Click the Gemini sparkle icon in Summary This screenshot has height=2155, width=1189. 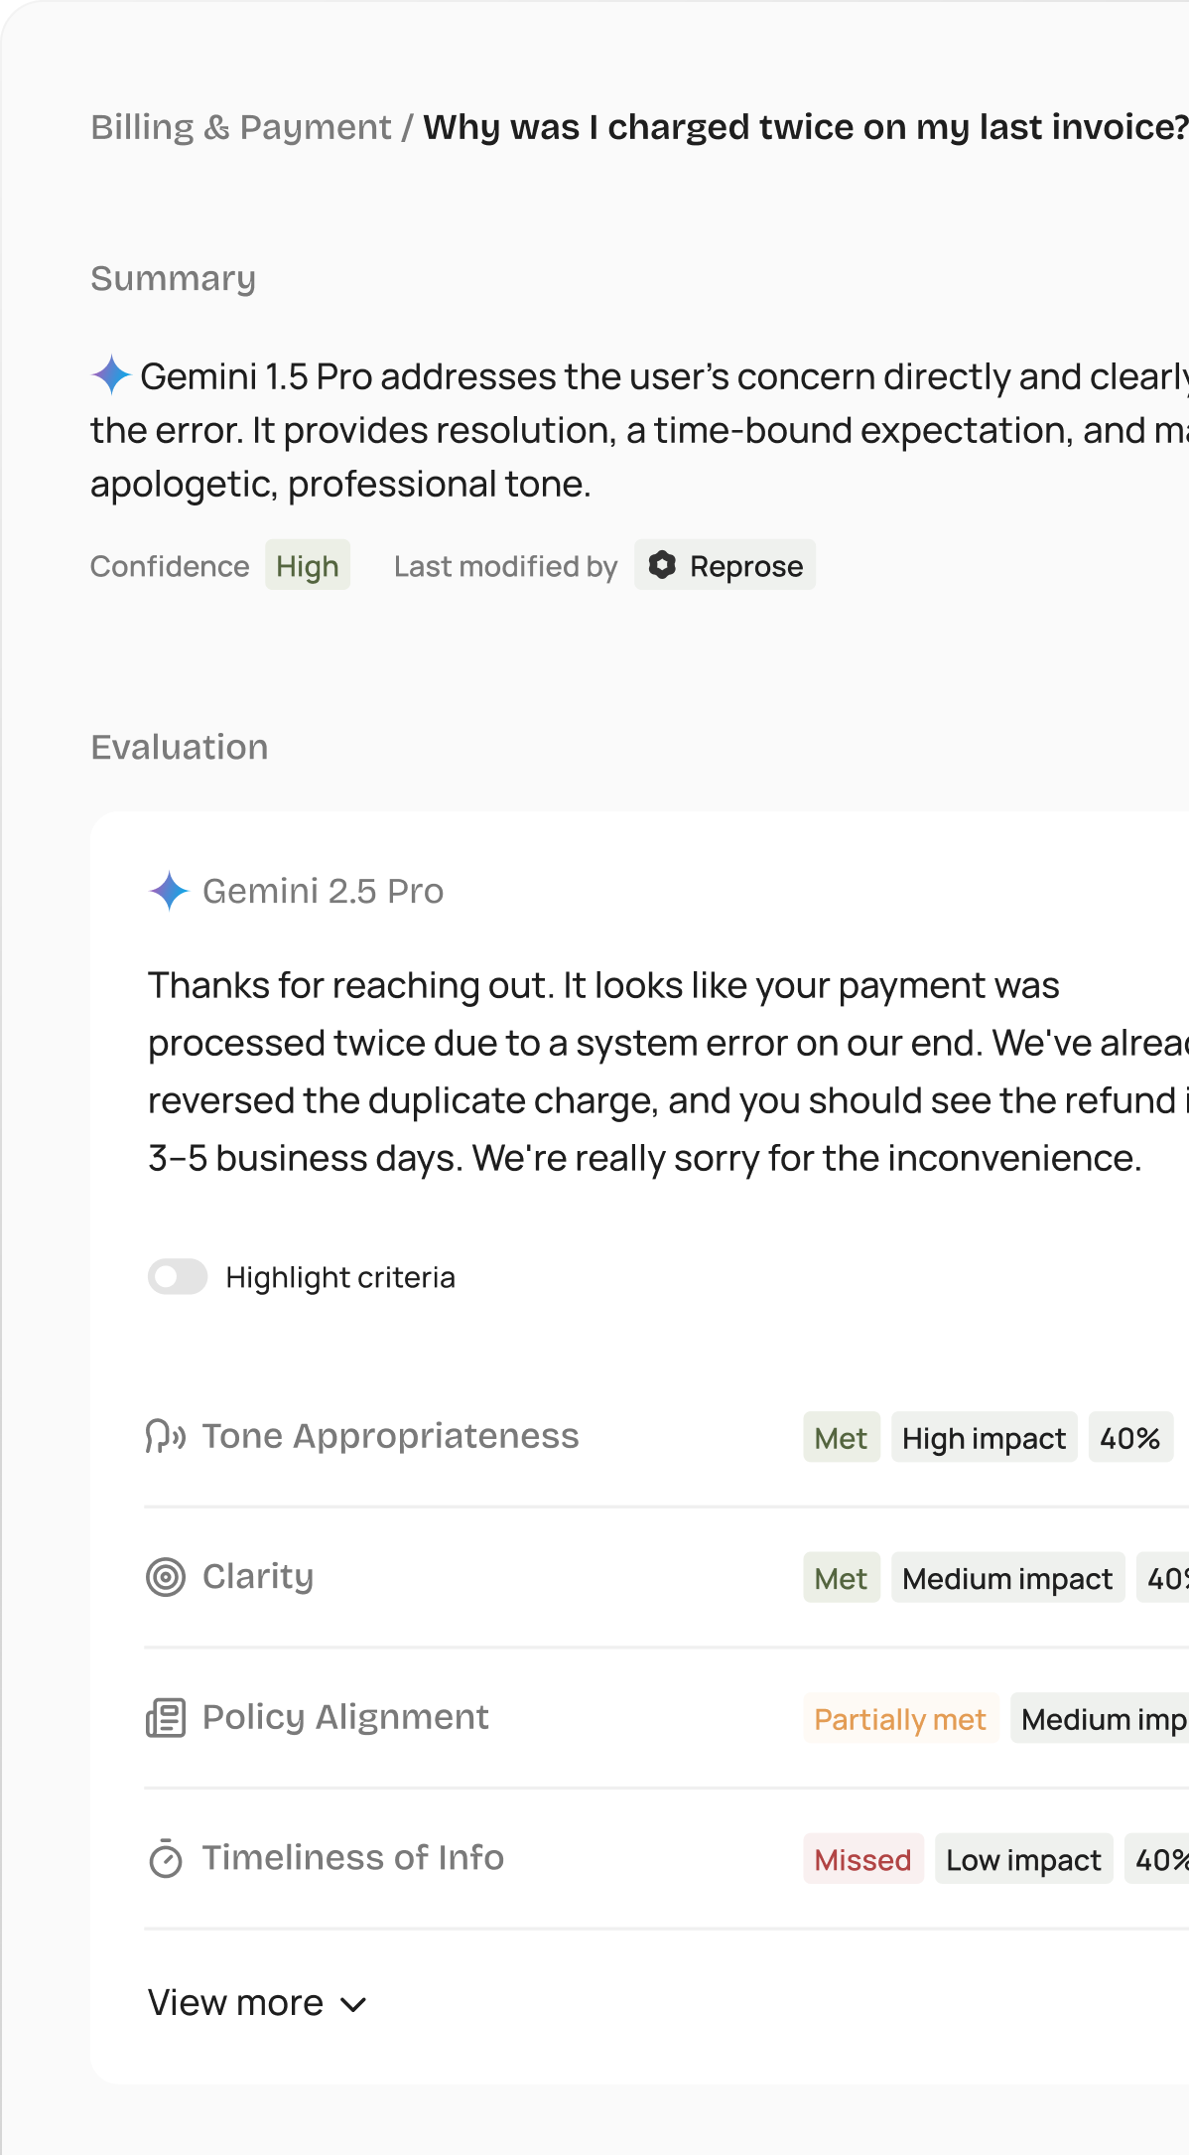111,375
